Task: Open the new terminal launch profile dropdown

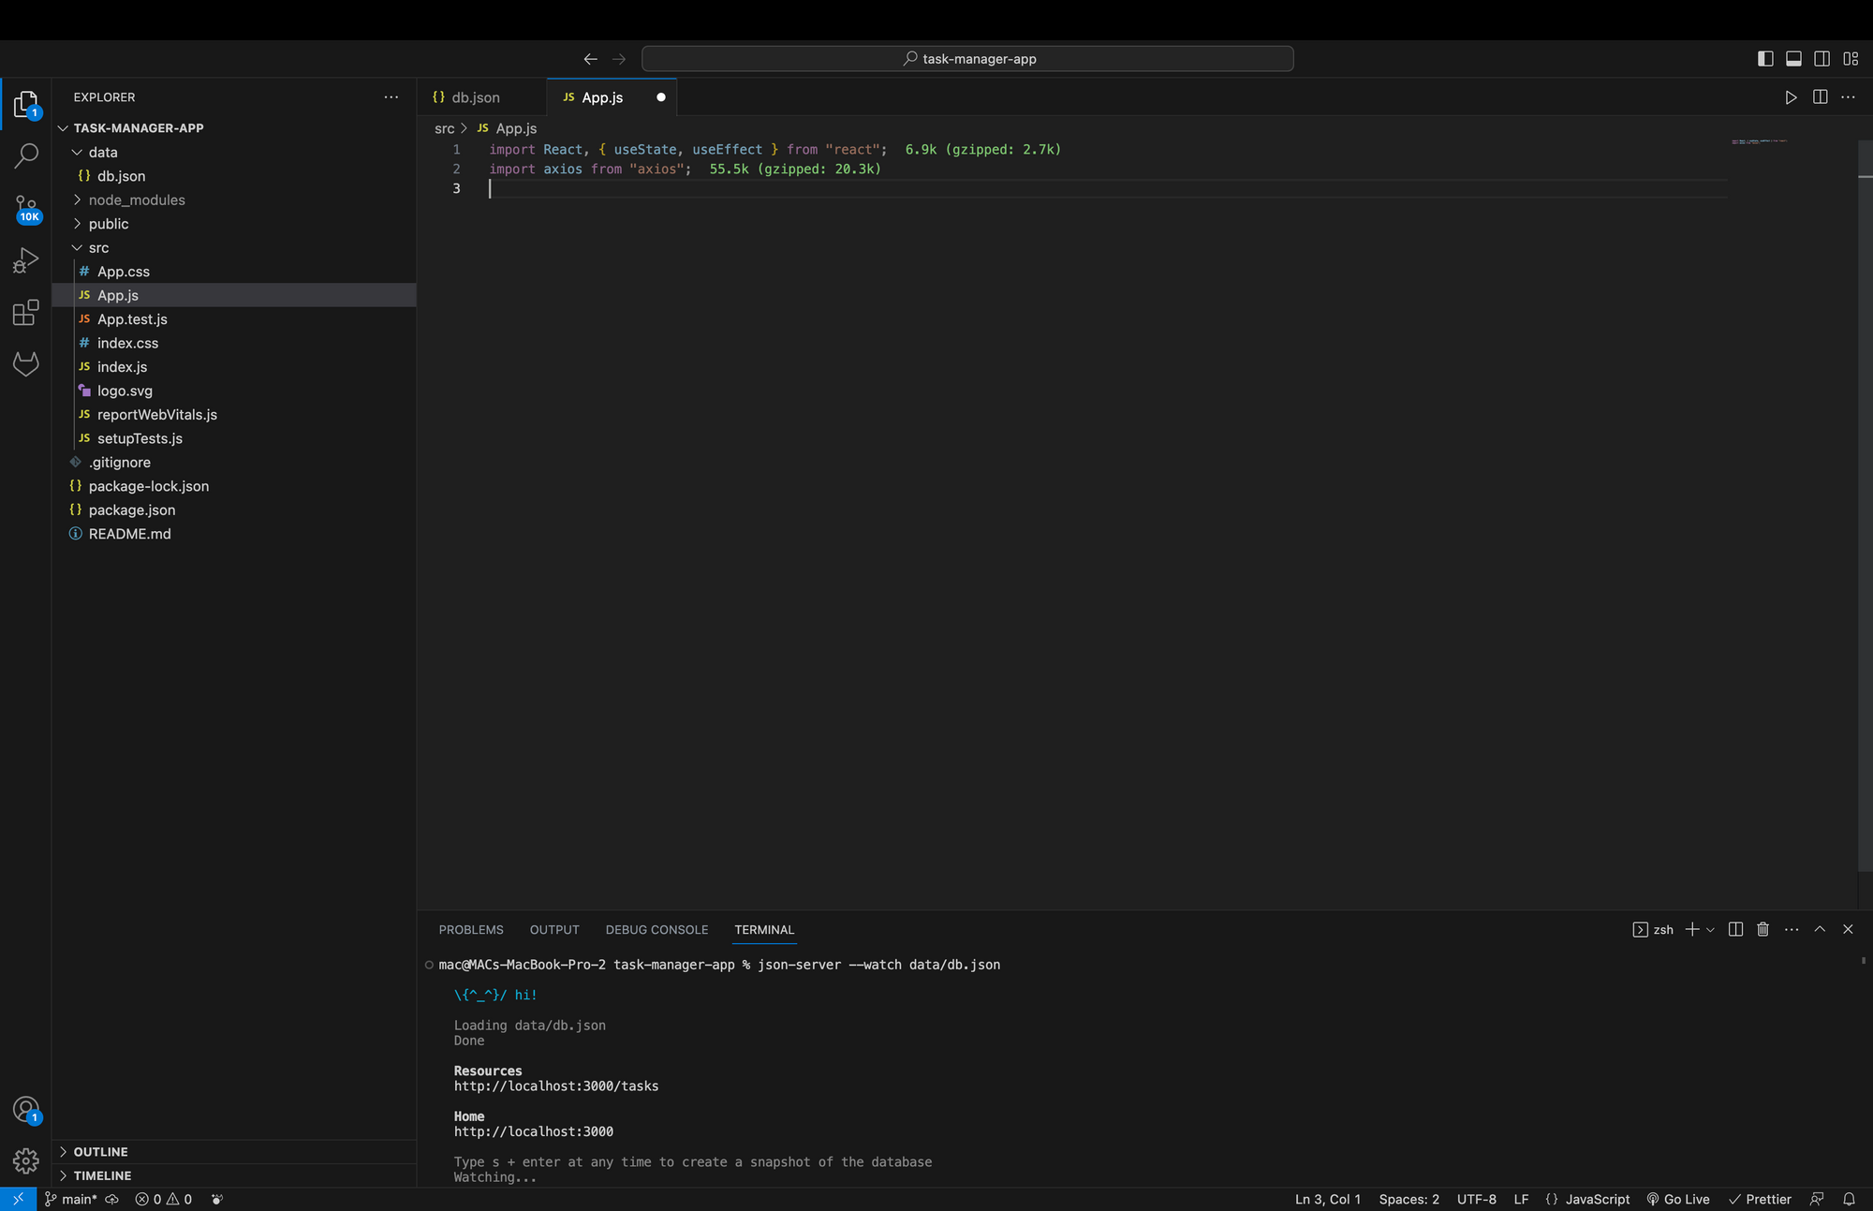Action: [x=1711, y=929]
